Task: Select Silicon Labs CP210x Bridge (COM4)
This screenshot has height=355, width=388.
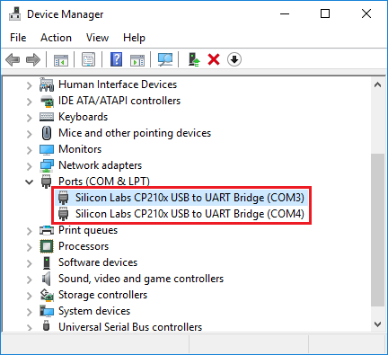Action: (x=190, y=214)
